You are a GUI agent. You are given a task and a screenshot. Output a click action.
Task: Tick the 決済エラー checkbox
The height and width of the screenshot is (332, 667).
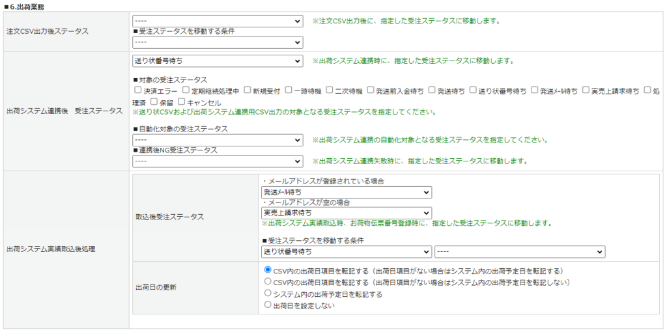point(137,90)
